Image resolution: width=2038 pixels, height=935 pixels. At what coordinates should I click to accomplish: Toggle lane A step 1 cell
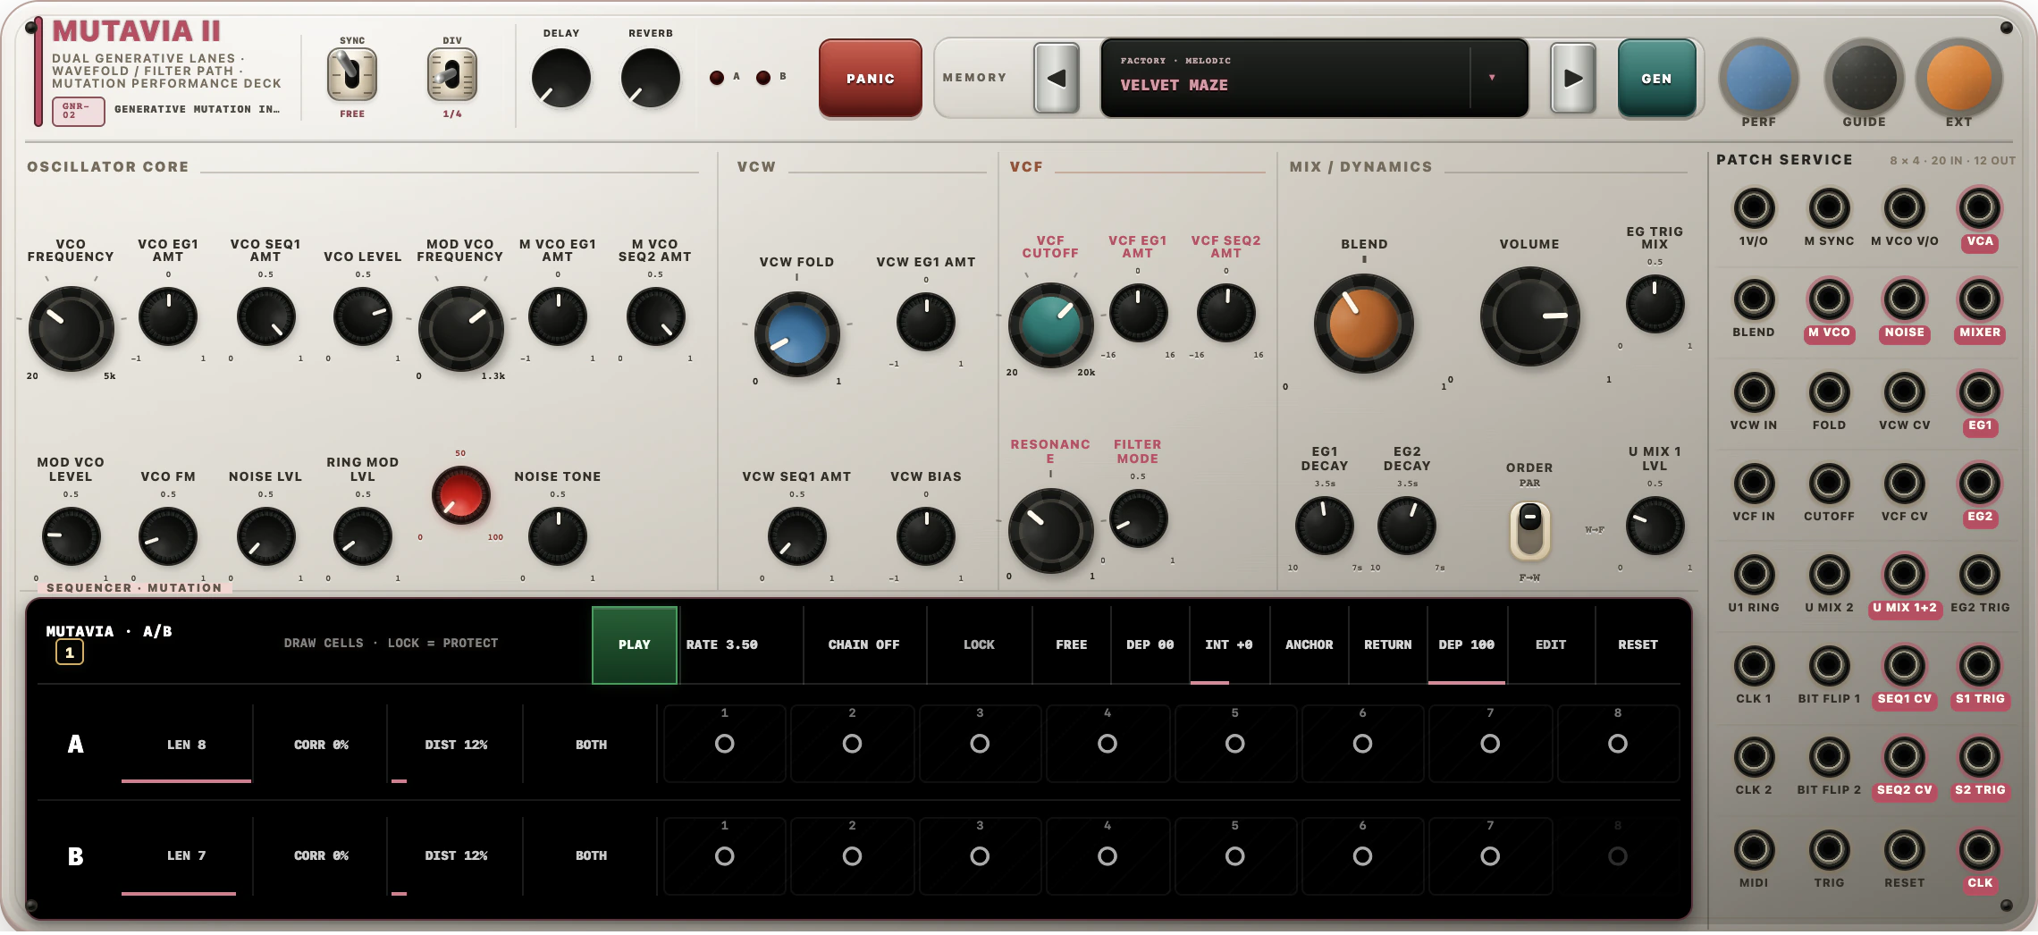(725, 744)
